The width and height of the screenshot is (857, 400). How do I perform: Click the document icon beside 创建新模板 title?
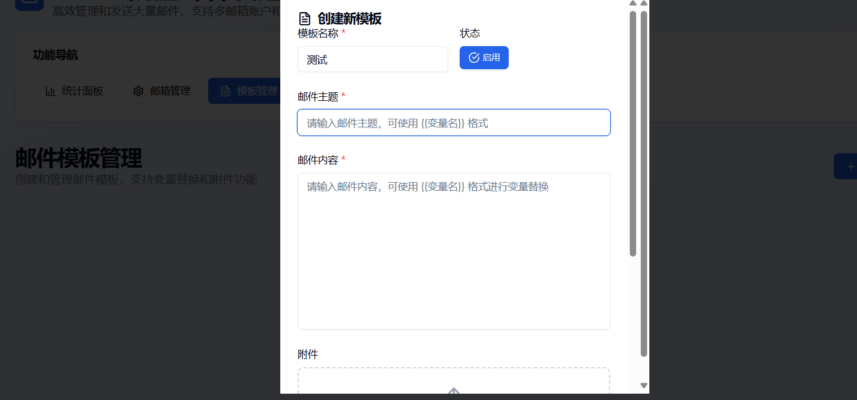tap(305, 18)
